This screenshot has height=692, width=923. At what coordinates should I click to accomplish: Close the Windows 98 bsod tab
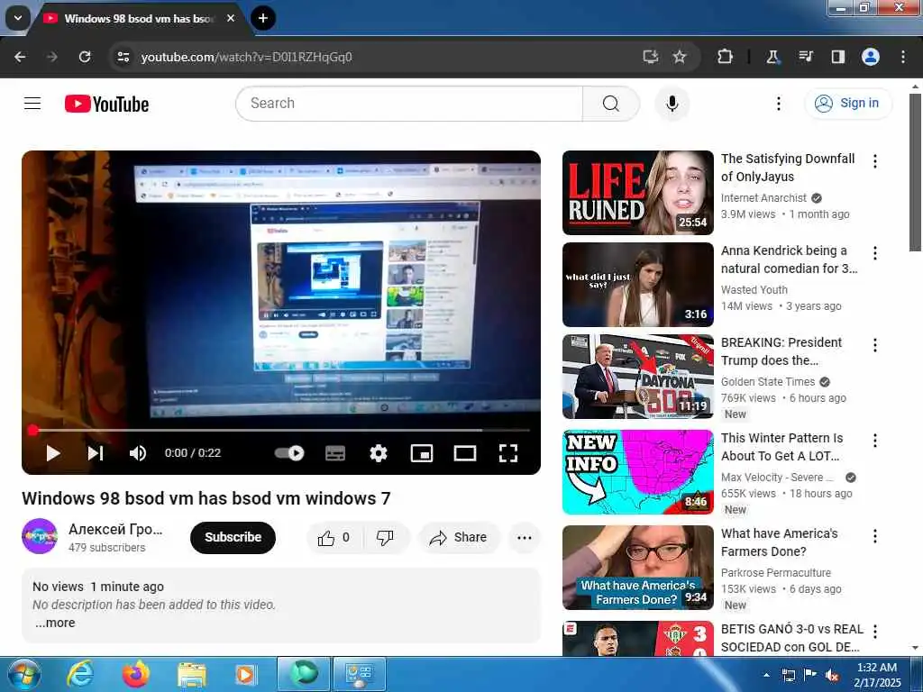(x=231, y=18)
